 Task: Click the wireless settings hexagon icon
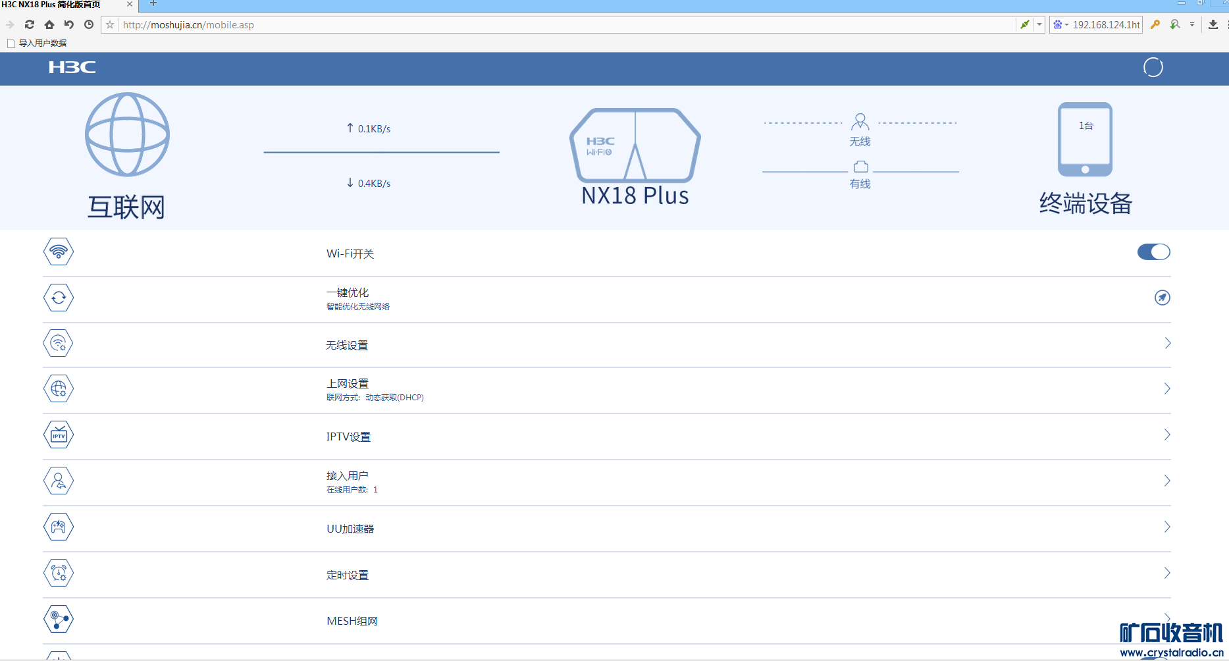(59, 343)
